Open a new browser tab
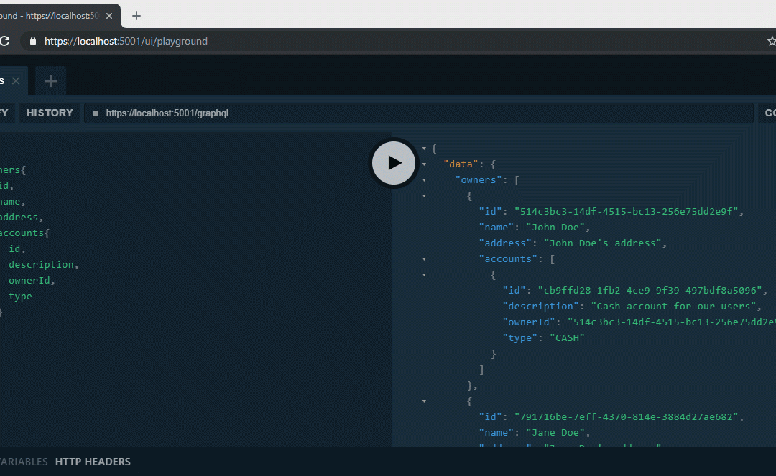The width and height of the screenshot is (776, 476). click(x=137, y=16)
